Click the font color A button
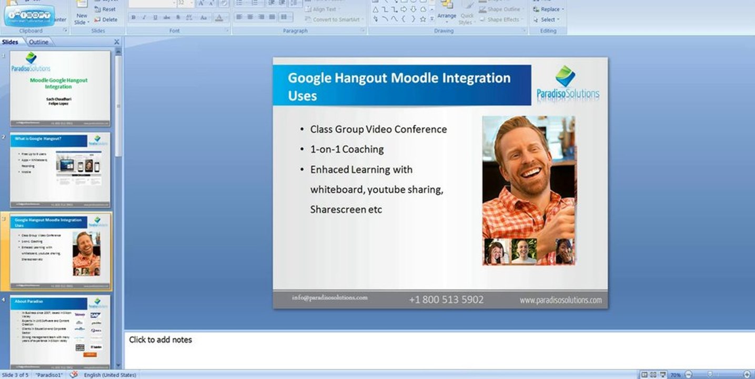 219,17
